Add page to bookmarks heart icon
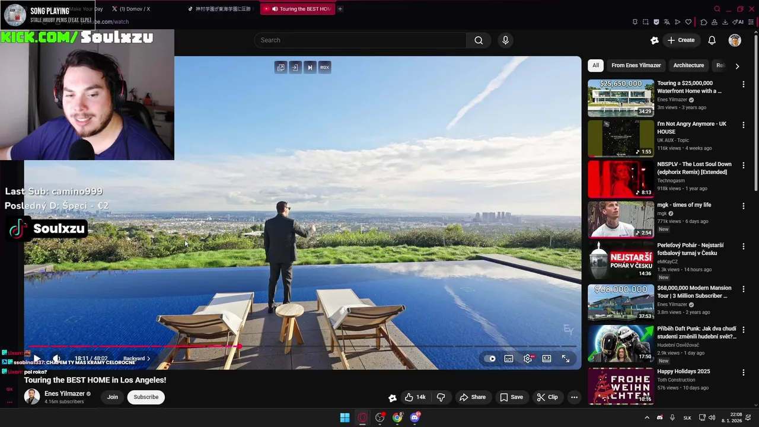The width and height of the screenshot is (759, 427). (x=688, y=22)
